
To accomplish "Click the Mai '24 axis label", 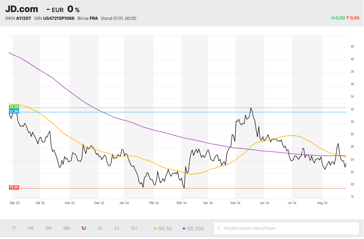I will point(235,203).
